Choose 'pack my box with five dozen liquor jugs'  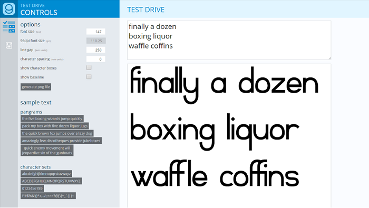point(55,126)
